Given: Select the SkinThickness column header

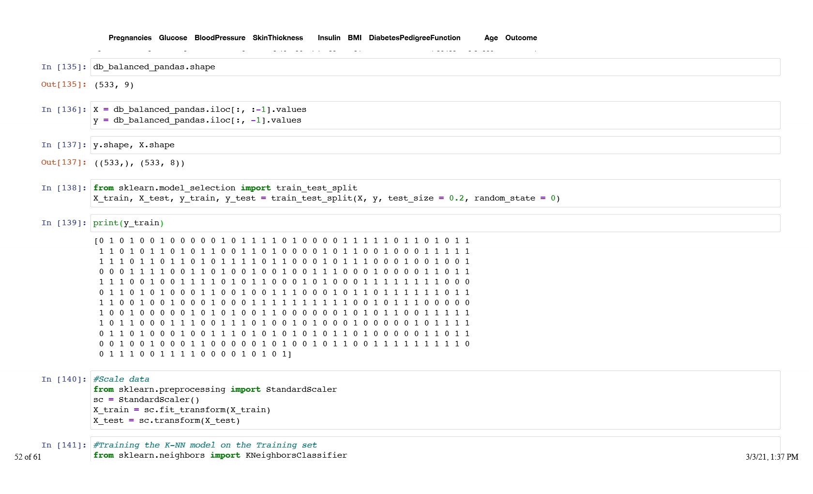Looking at the screenshot, I should tap(277, 38).
